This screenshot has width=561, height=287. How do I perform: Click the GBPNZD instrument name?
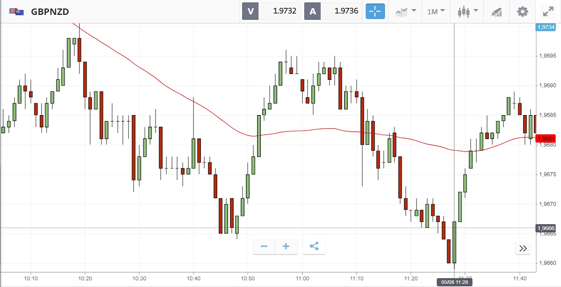tap(50, 12)
